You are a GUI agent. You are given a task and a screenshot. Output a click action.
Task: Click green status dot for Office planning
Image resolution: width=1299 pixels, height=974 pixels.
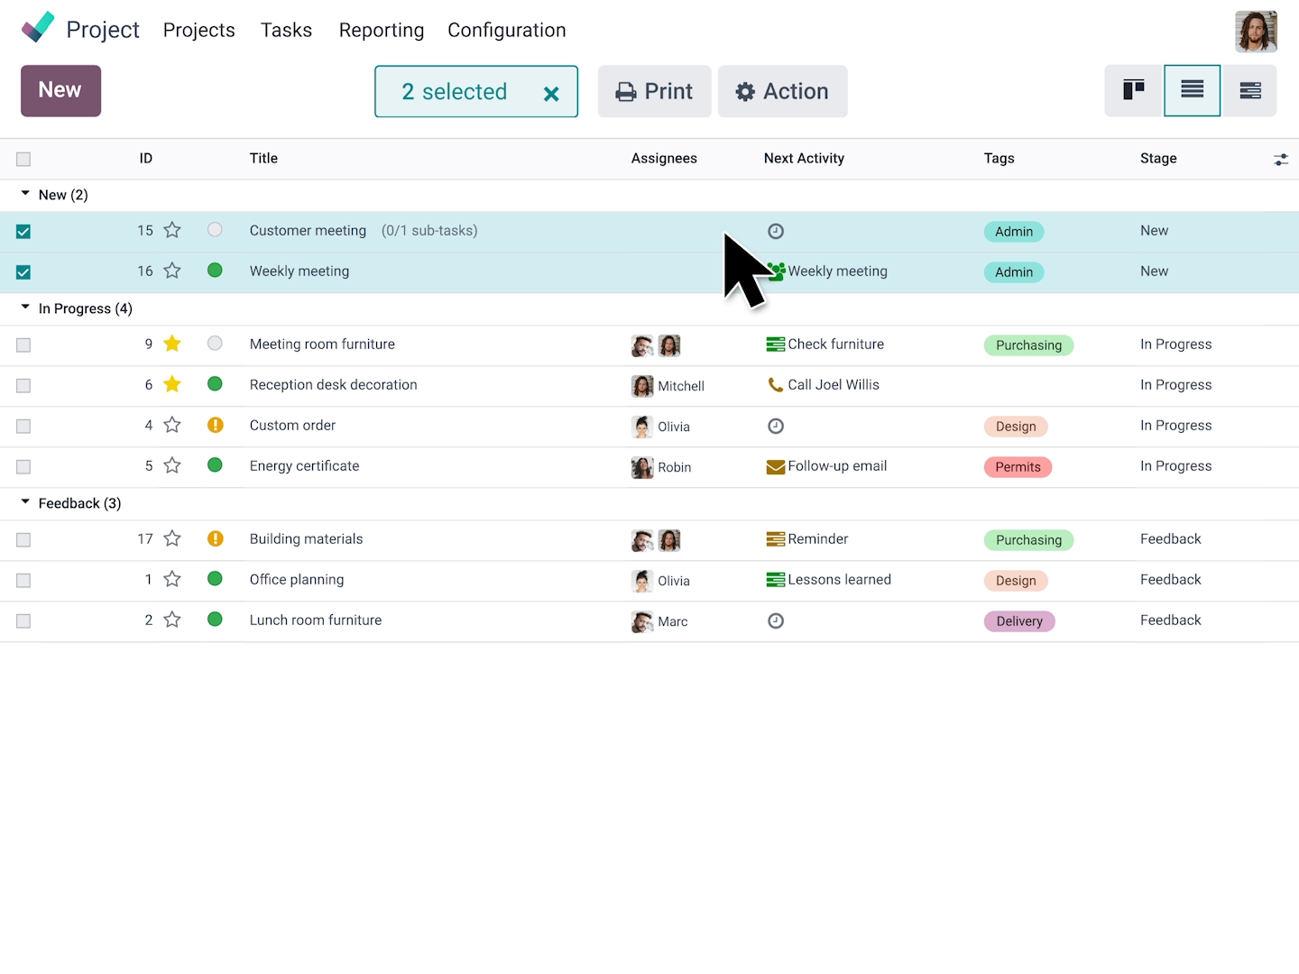215,579
